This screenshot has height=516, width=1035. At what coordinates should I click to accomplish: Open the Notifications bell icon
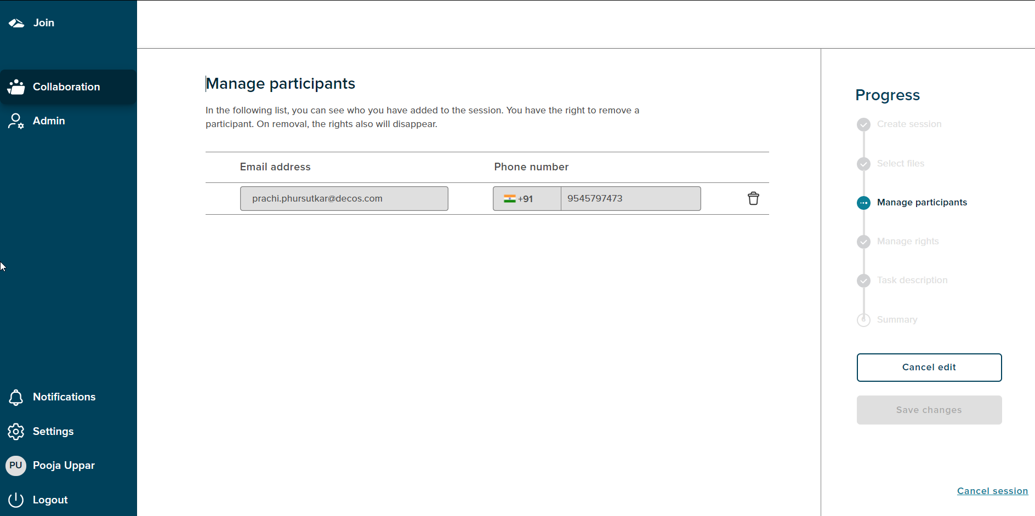pyautogui.click(x=16, y=397)
